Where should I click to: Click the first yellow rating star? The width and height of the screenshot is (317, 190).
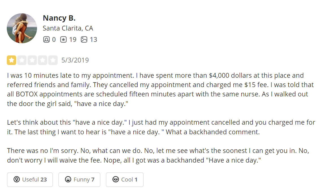coord(12,60)
